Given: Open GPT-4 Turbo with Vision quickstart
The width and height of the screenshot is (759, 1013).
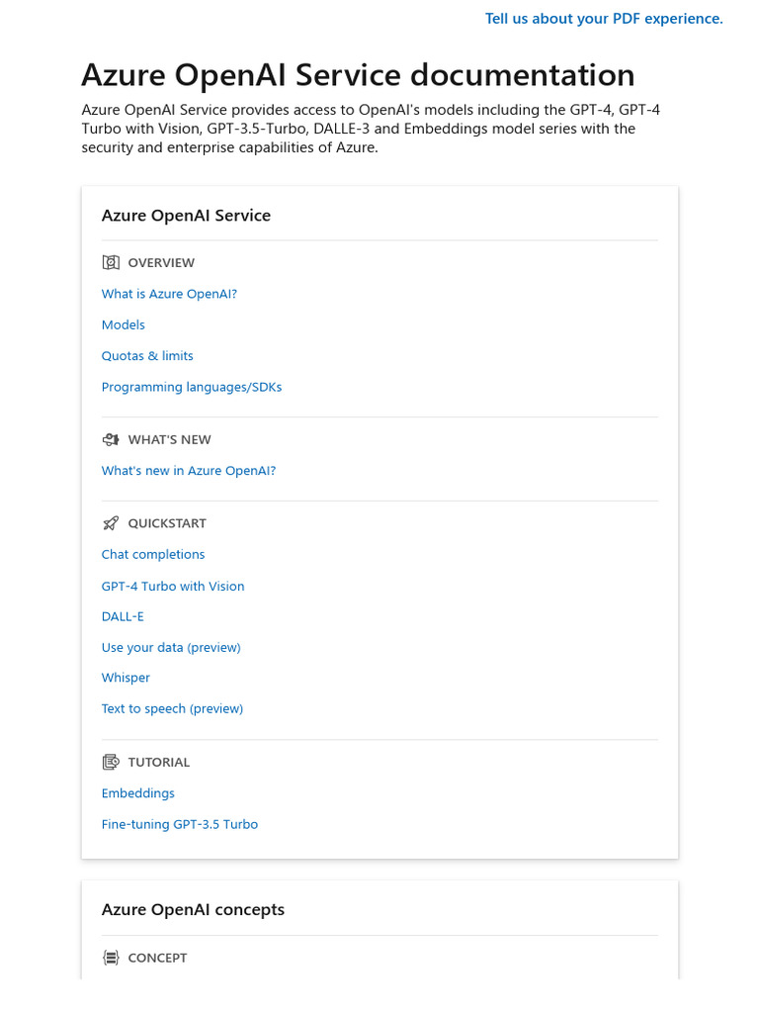Looking at the screenshot, I should tap(173, 586).
